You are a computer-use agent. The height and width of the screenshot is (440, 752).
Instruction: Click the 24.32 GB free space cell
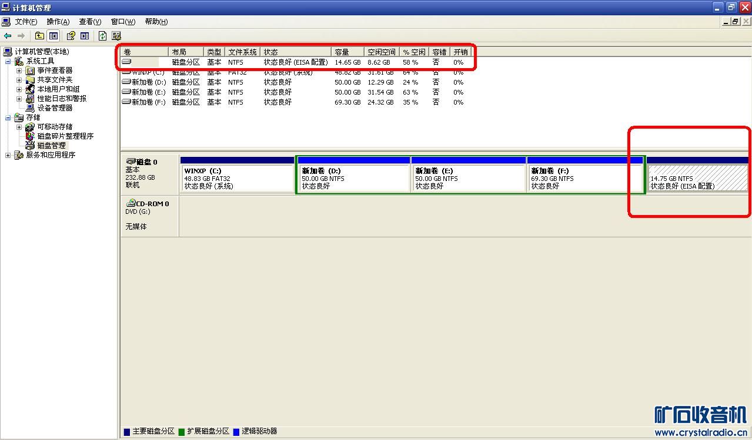coord(380,102)
